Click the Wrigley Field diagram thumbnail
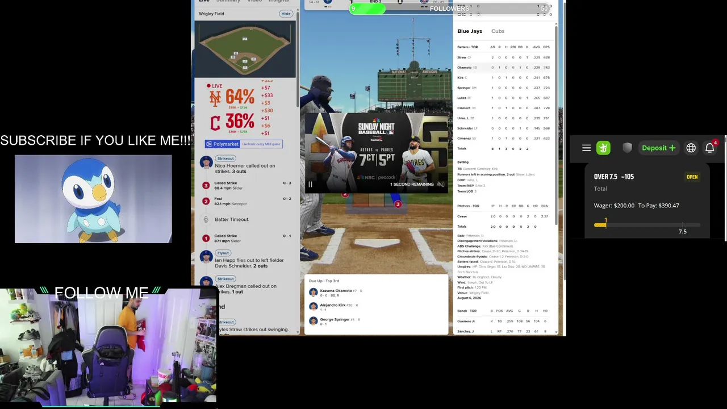 point(245,49)
